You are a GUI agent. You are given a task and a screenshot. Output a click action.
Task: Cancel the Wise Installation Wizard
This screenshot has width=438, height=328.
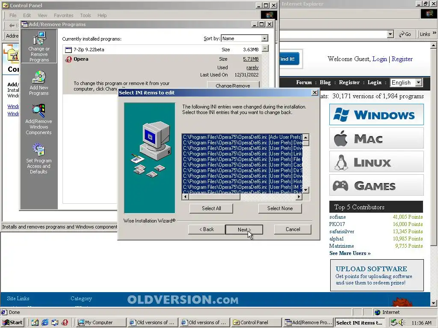pos(293,229)
